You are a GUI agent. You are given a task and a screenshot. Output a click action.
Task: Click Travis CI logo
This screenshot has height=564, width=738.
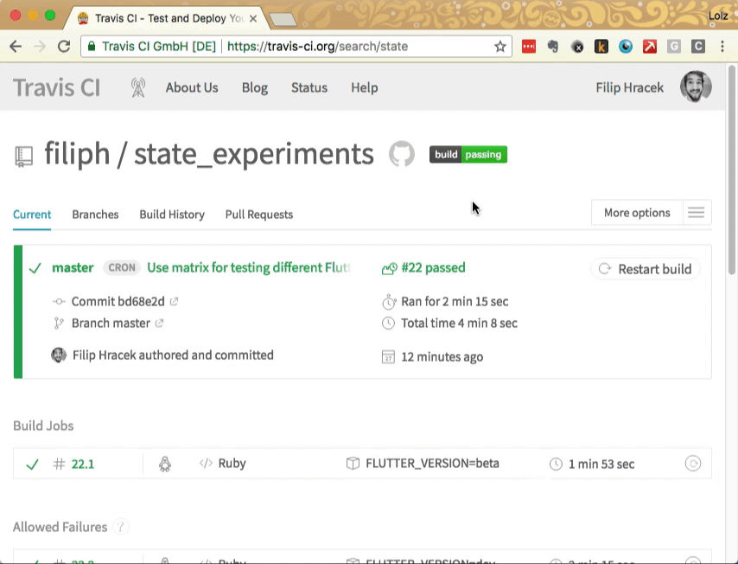56,87
